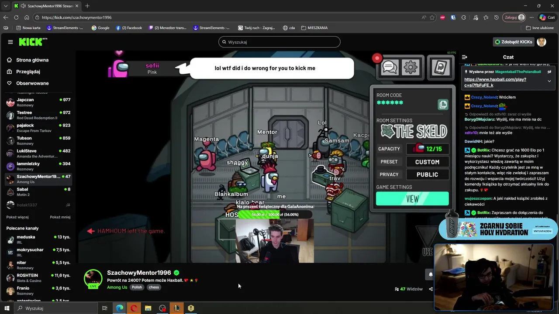Open the Among Us chat bubble icon
Viewport: 559px width, 314px height.
389,67
